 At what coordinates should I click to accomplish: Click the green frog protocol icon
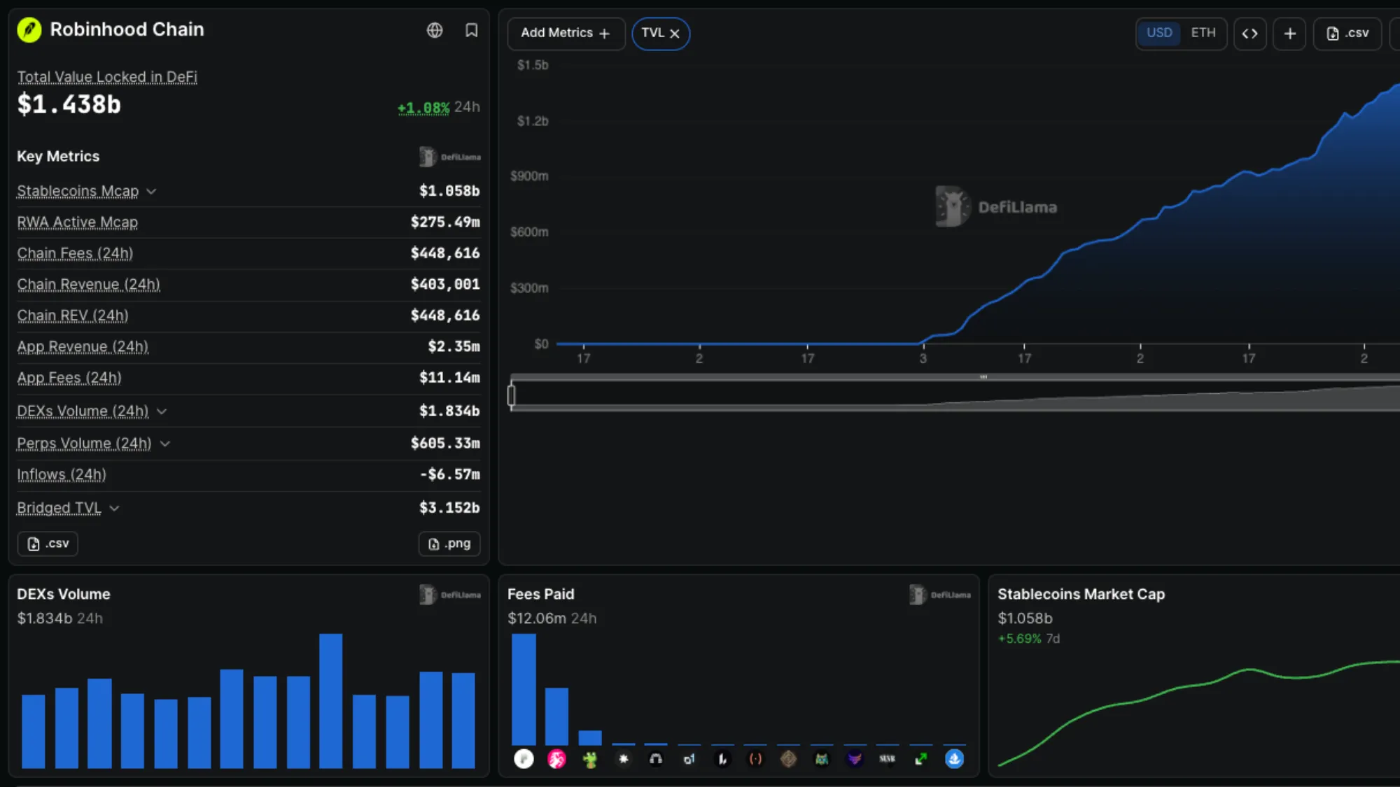pyautogui.click(x=590, y=759)
